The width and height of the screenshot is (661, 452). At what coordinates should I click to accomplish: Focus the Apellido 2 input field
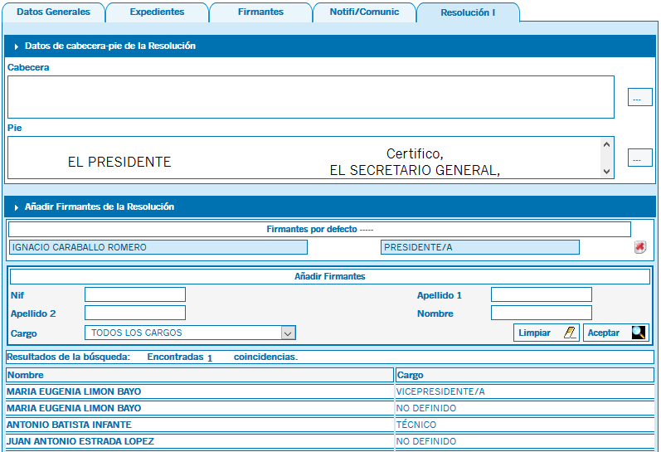135,313
